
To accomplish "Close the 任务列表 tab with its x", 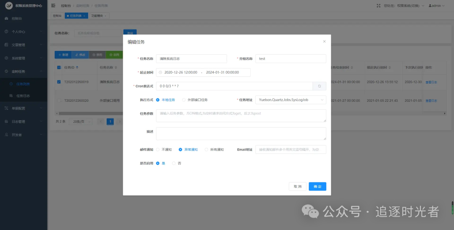I will pyautogui.click(x=84, y=16).
